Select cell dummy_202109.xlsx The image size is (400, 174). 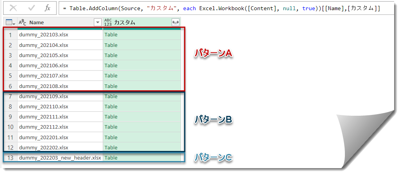pyautogui.click(x=60, y=97)
